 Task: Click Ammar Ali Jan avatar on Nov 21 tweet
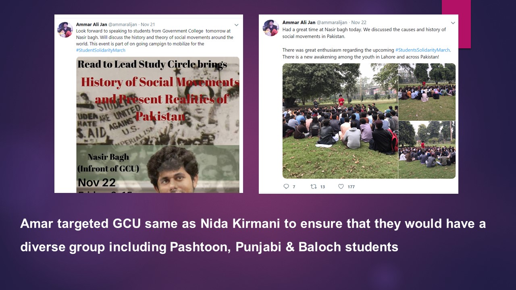pyautogui.click(x=65, y=30)
